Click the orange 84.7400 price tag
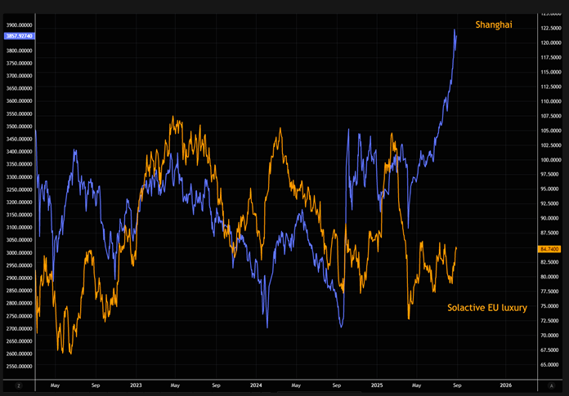Screen dimensions: 569x396 tap(549, 248)
